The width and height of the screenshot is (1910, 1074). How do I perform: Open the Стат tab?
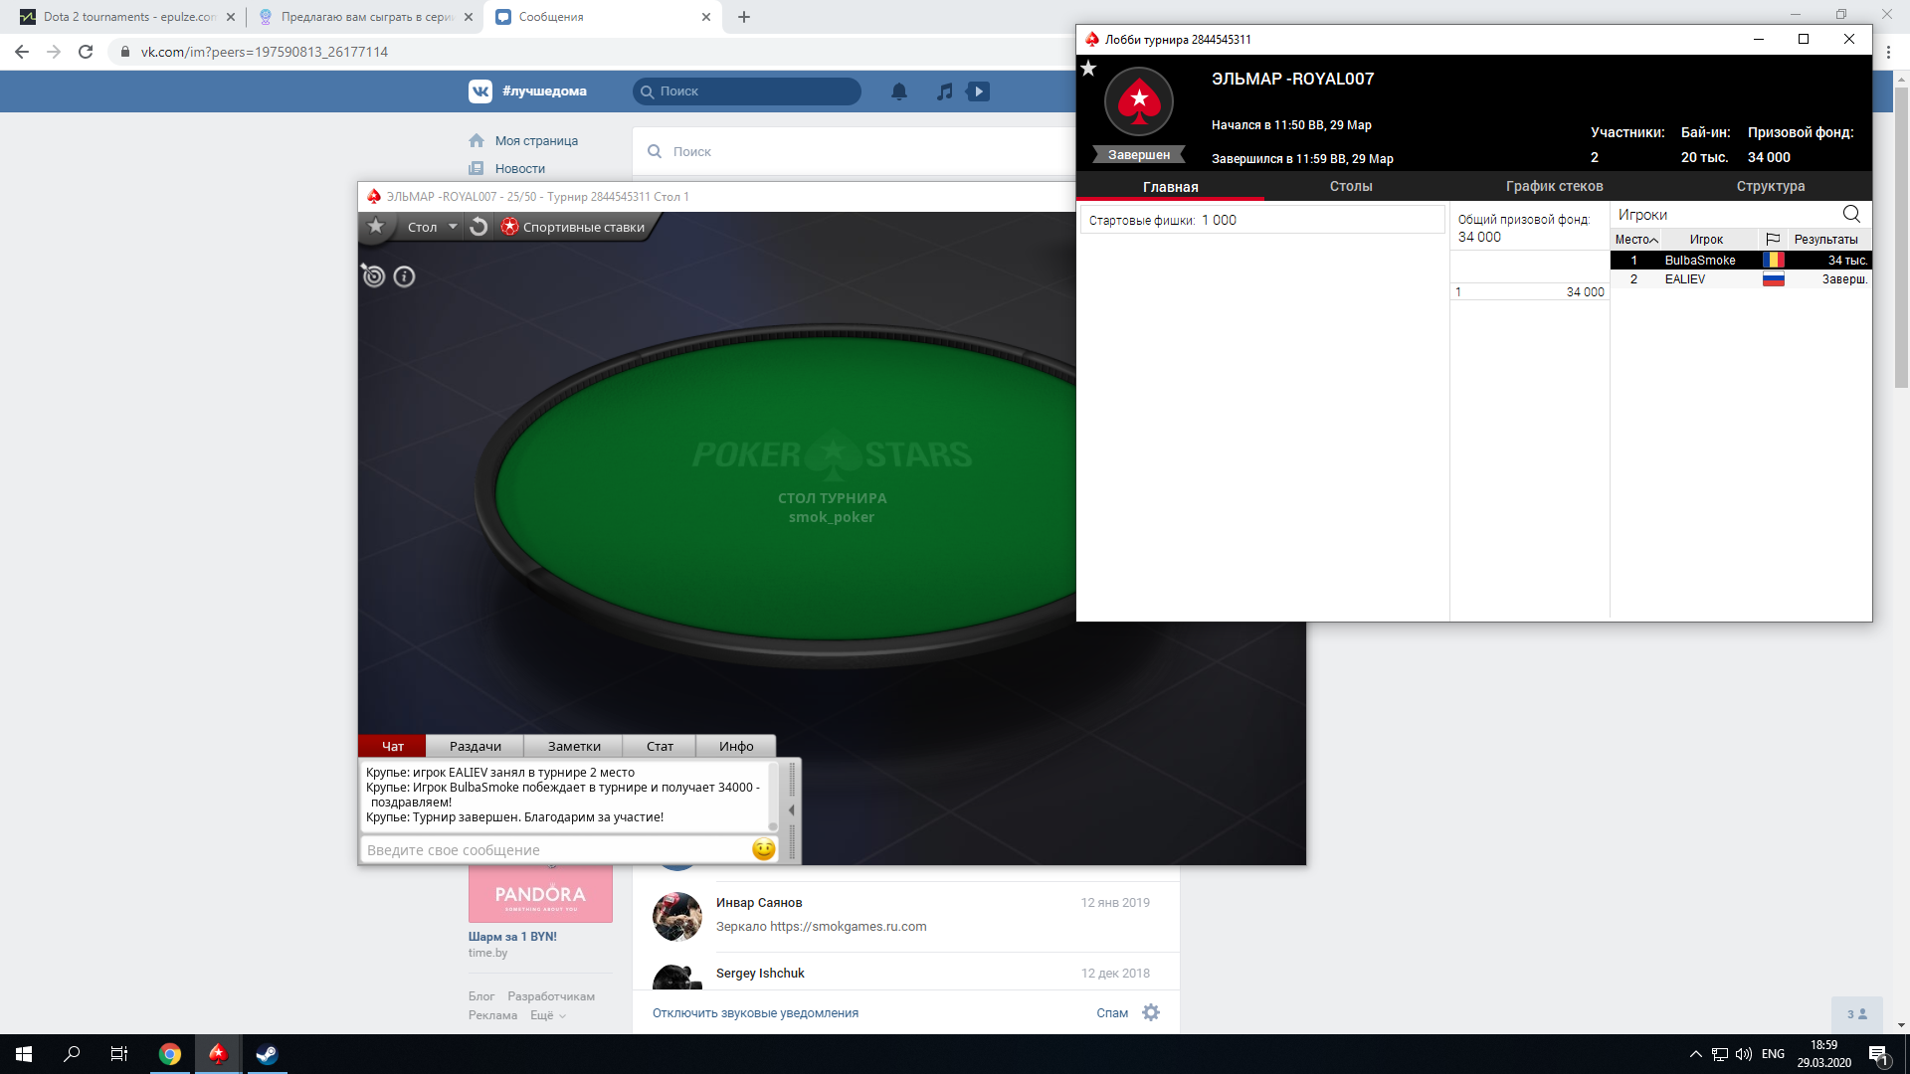coord(660,746)
